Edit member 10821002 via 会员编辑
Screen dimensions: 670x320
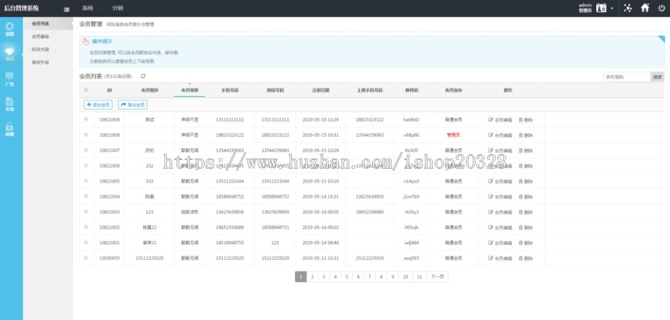click(x=500, y=227)
